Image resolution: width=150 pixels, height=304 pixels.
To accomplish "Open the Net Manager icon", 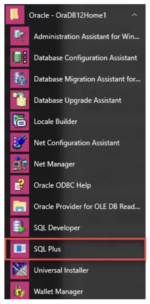I will coord(19,164).
